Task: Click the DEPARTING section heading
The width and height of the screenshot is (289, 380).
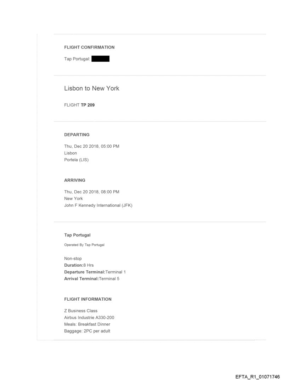Action: [x=77, y=135]
